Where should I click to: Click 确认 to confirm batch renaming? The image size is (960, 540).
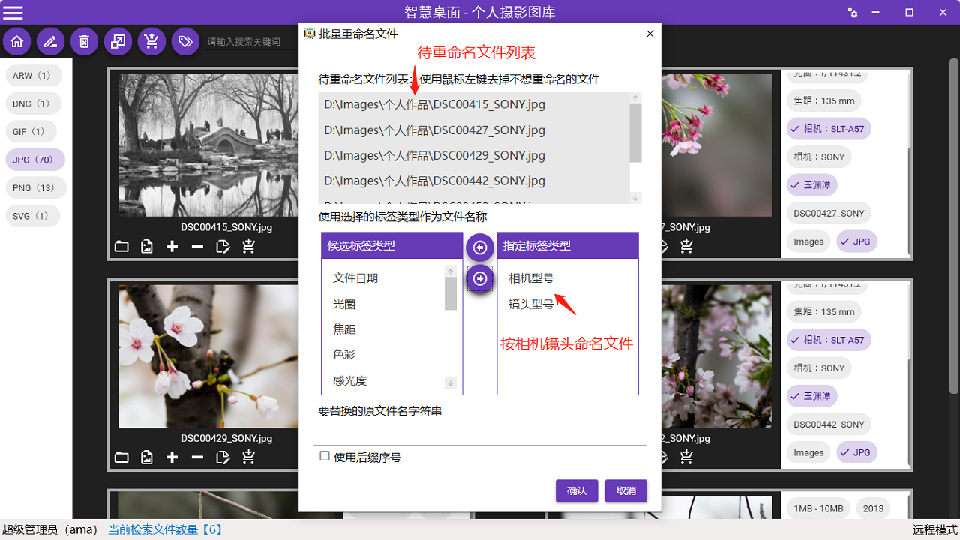576,490
